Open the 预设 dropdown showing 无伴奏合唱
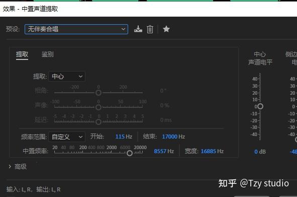 point(76,29)
